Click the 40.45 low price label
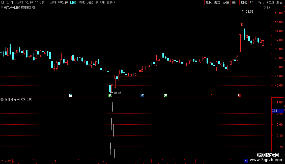 117,93
